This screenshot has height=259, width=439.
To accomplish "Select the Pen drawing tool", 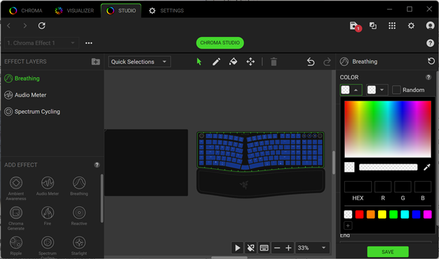I will tap(216, 62).
